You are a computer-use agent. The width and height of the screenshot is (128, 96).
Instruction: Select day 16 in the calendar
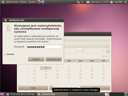point(103,71)
